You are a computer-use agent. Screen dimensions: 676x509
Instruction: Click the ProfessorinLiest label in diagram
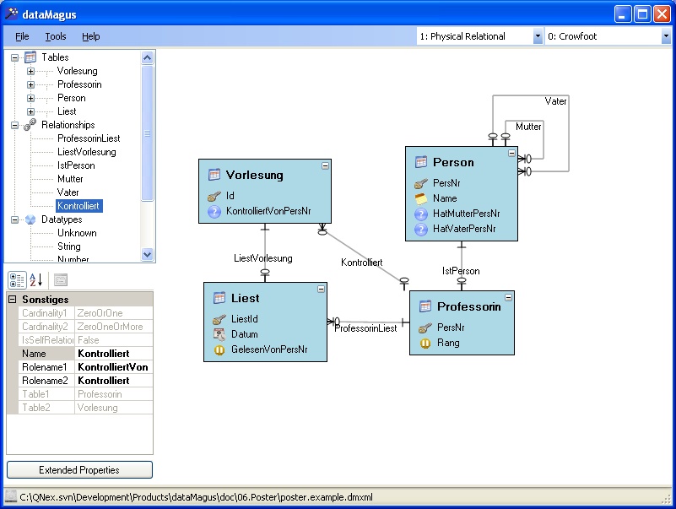pos(365,328)
